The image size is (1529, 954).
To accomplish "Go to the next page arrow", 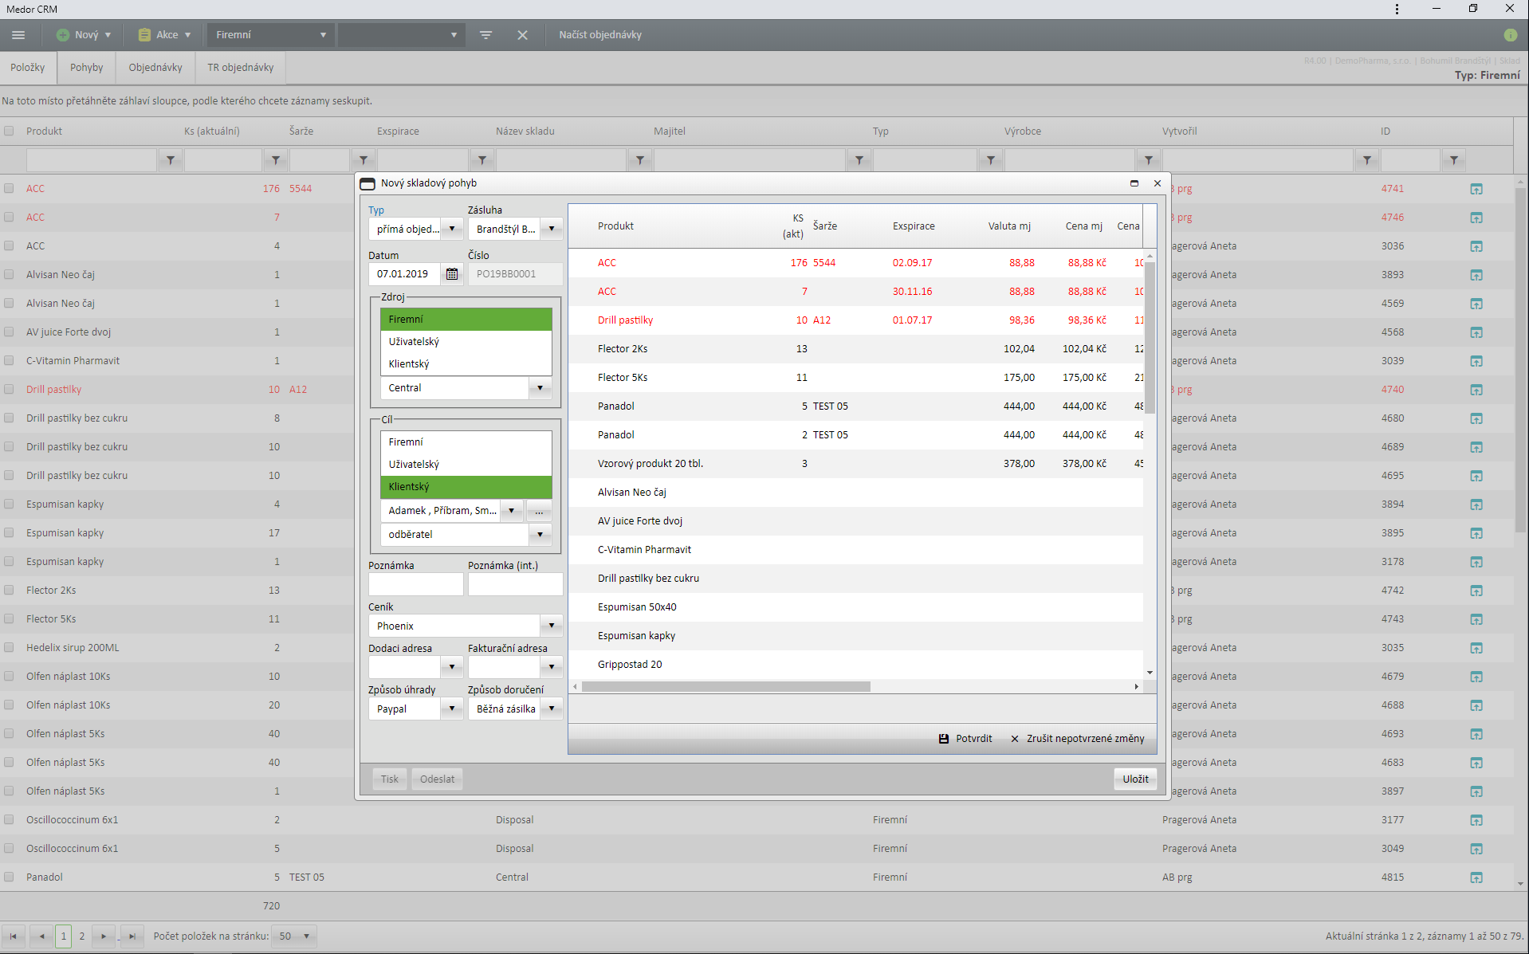I will click(x=104, y=936).
